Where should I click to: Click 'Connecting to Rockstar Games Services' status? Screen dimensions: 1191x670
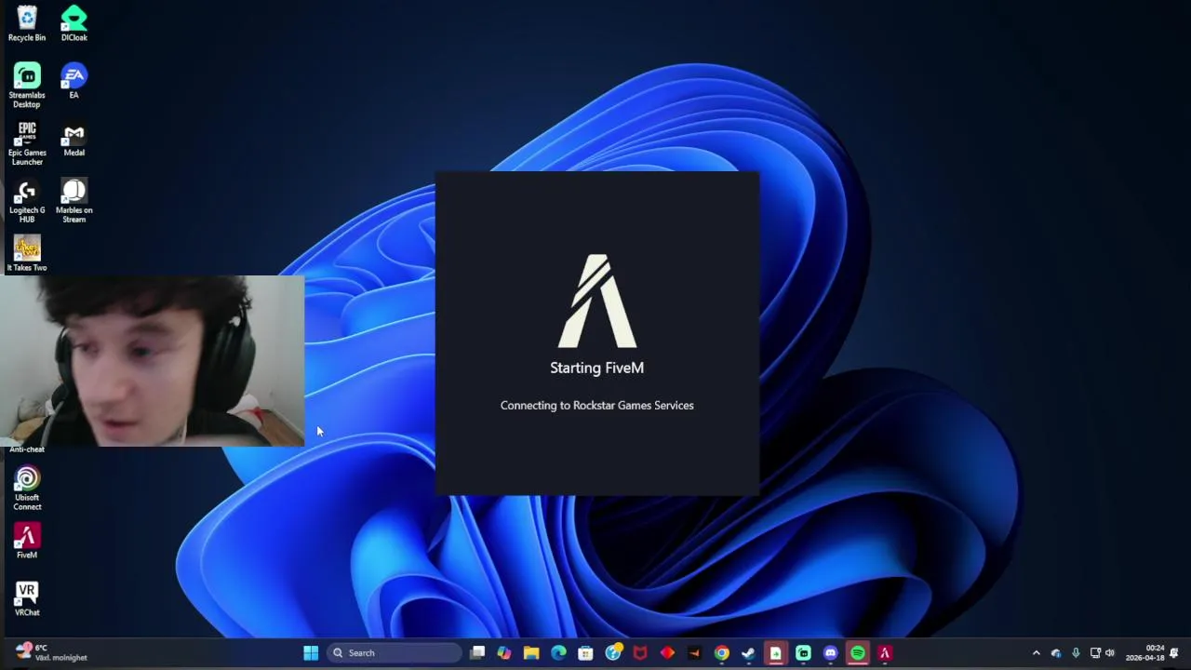[596, 406]
